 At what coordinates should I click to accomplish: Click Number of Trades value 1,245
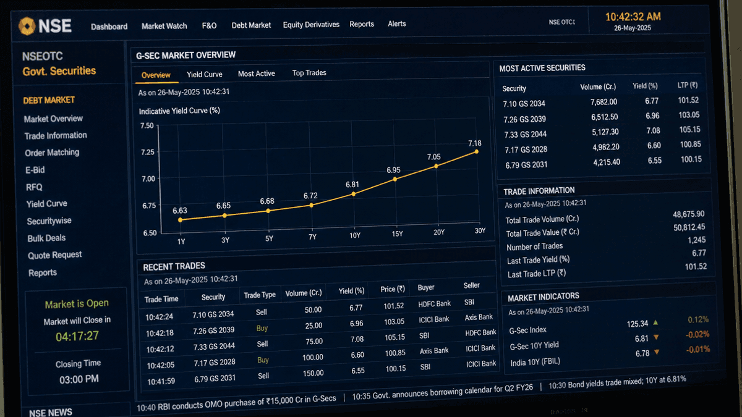[x=696, y=240]
